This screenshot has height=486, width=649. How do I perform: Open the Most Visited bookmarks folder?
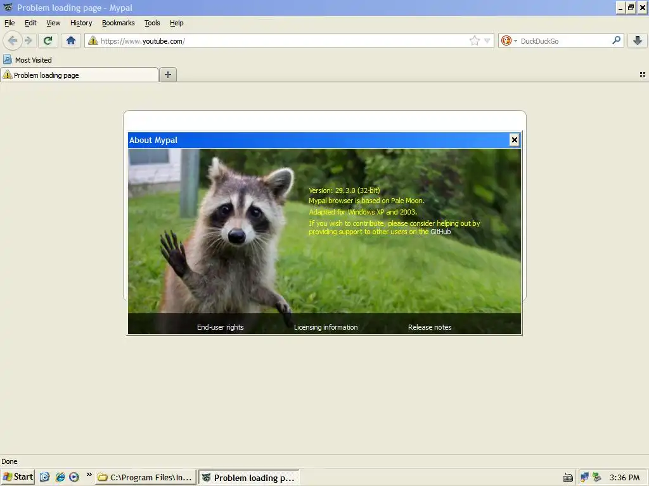[x=27, y=60]
